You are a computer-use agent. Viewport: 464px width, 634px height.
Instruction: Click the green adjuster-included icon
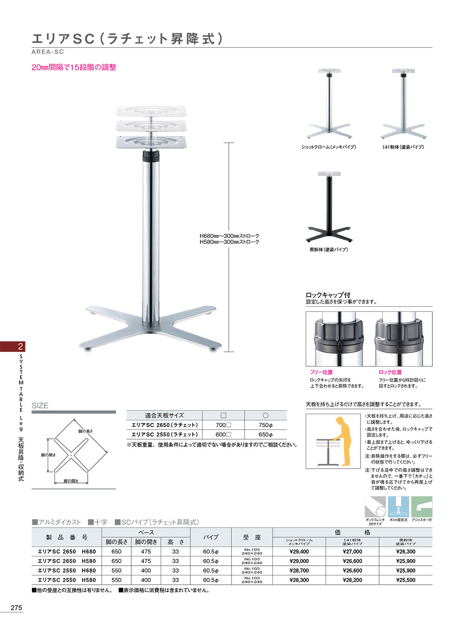click(422, 507)
